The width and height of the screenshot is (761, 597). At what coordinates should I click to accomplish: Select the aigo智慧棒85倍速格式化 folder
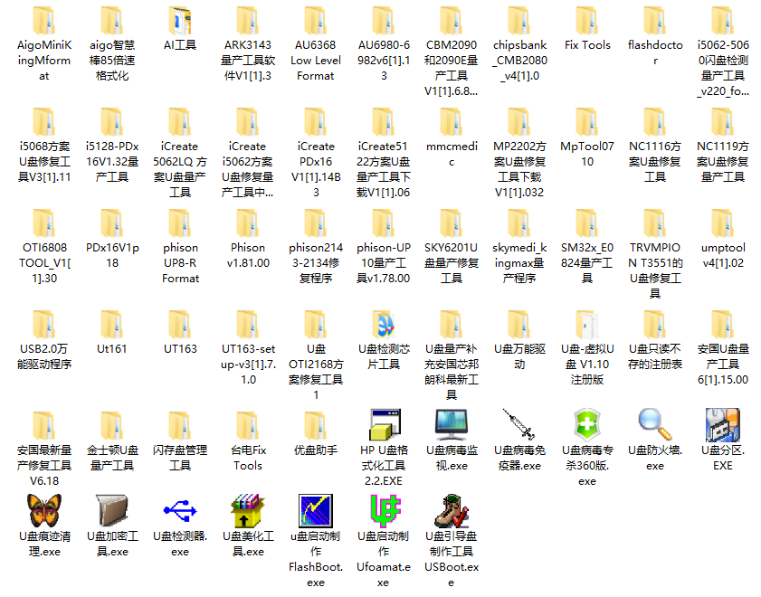(112, 21)
